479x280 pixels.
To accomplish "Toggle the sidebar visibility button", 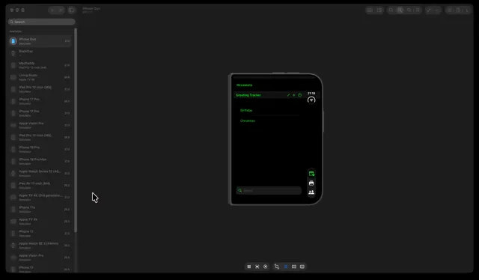I will [x=72, y=10].
